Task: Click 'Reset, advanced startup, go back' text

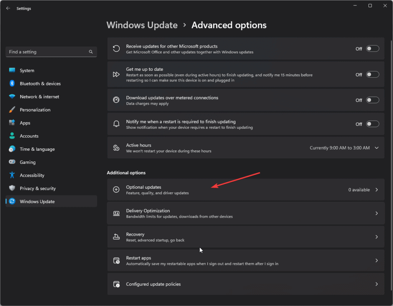Action: (155, 240)
